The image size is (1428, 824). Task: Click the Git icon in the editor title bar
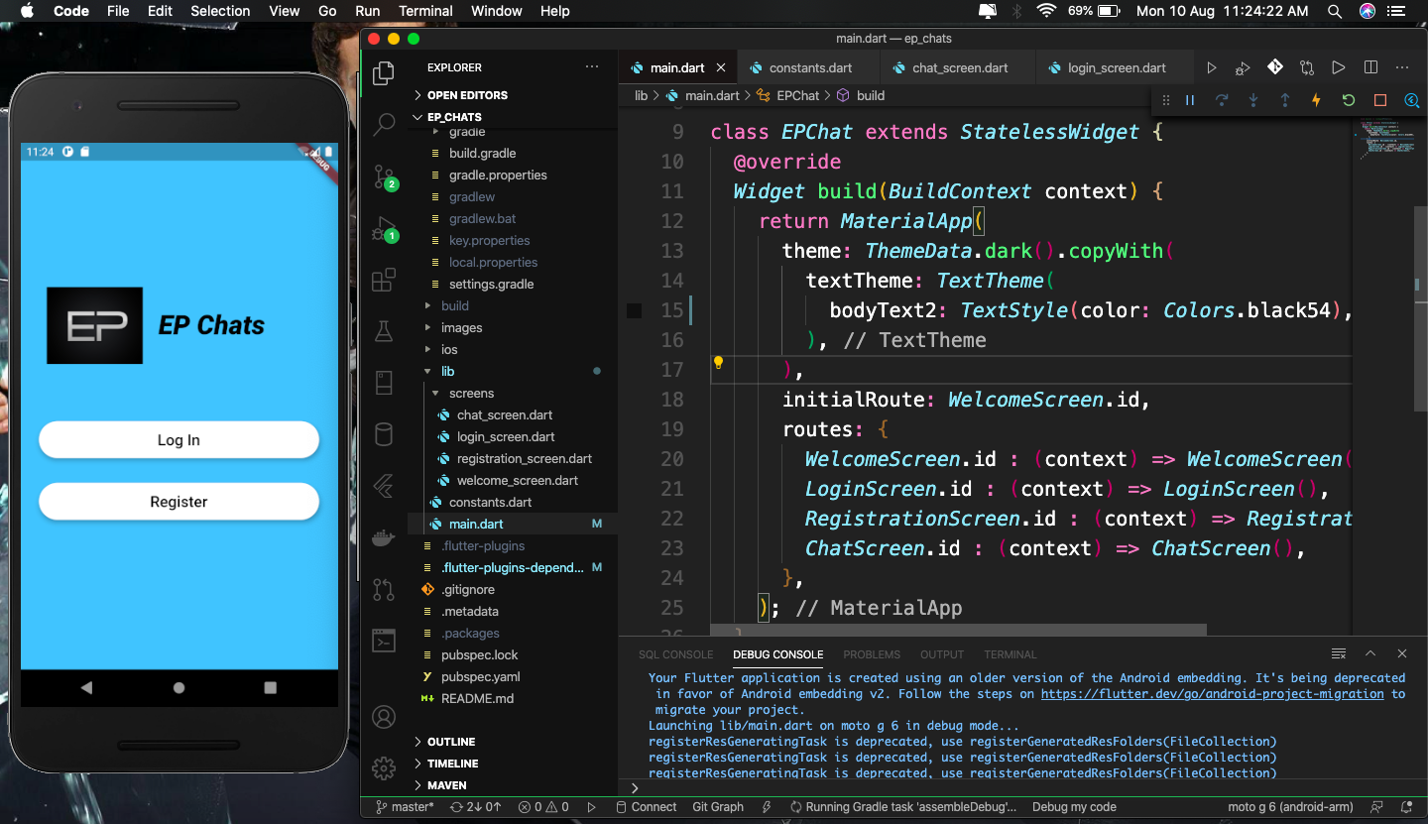click(1275, 67)
